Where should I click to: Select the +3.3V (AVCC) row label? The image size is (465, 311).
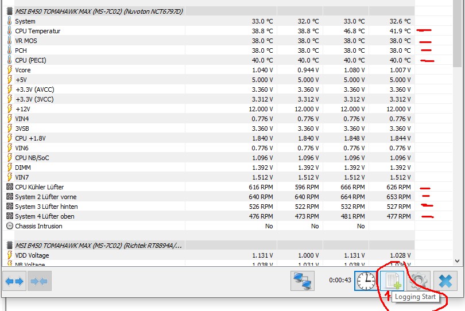coord(34,90)
